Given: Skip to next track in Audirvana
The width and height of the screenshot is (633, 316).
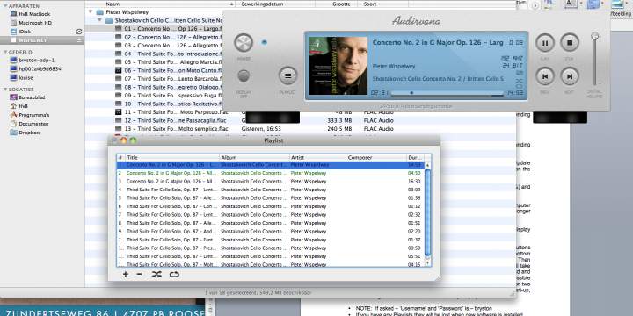Looking at the screenshot, I should [570, 76].
